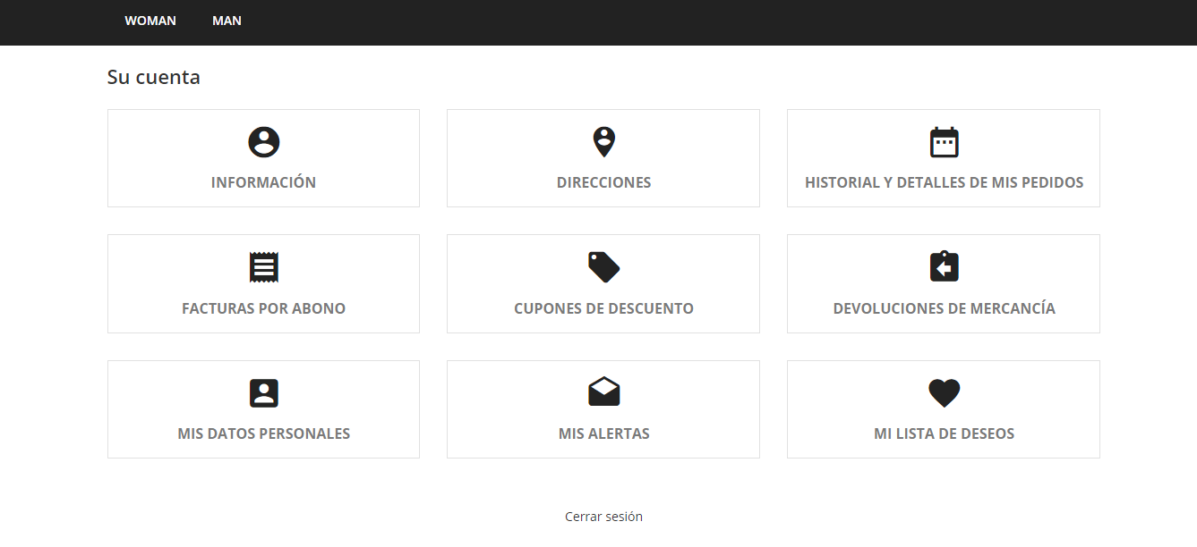1197x547 pixels.
Task: Click the price tag icon for discount coupons
Action: tap(603, 267)
